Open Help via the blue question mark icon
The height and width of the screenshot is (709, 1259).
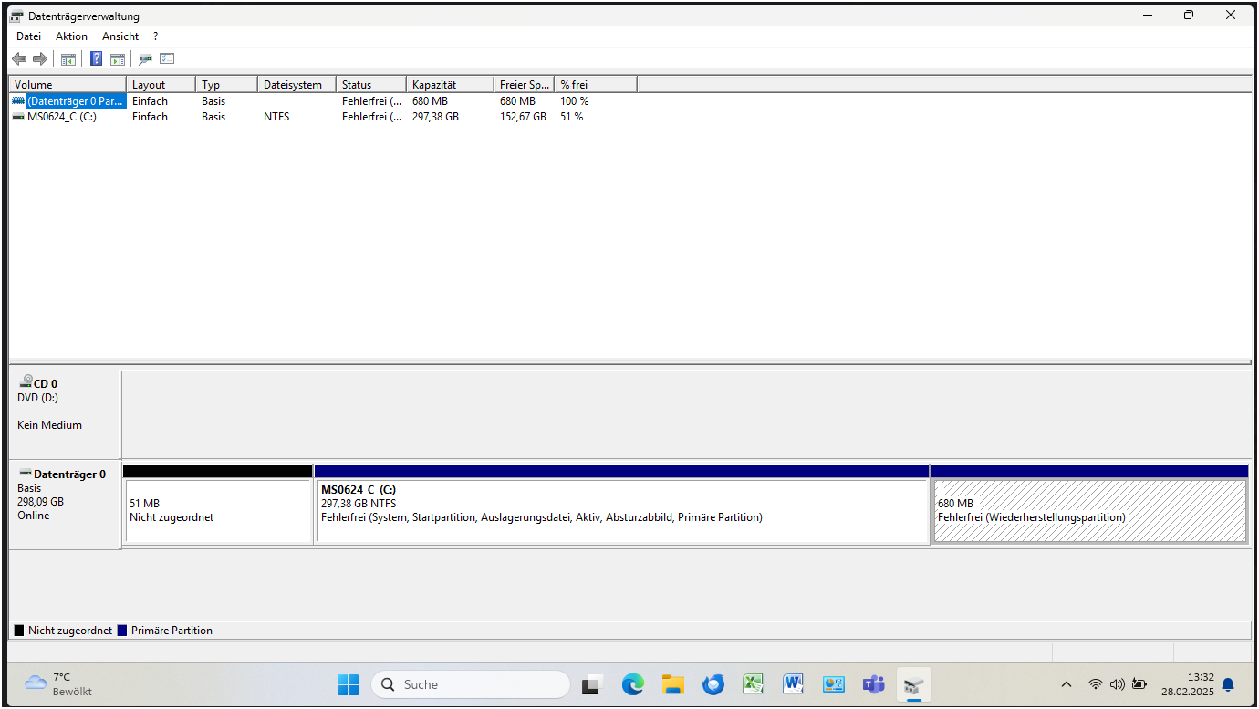(x=96, y=59)
